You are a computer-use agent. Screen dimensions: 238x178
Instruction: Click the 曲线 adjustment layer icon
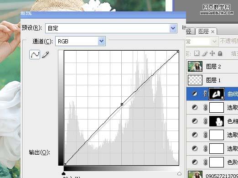pyautogui.click(x=195, y=94)
